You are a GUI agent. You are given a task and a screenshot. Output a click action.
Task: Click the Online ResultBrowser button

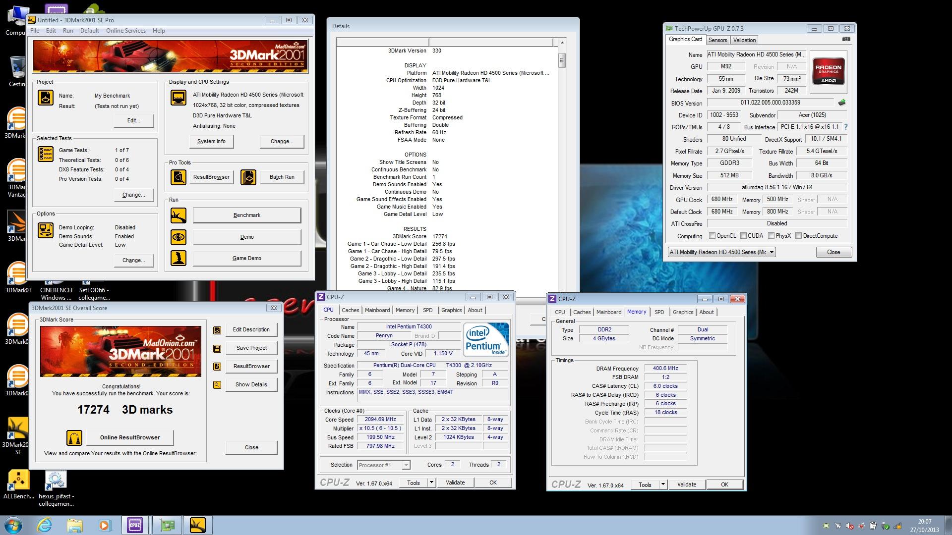[x=130, y=438]
